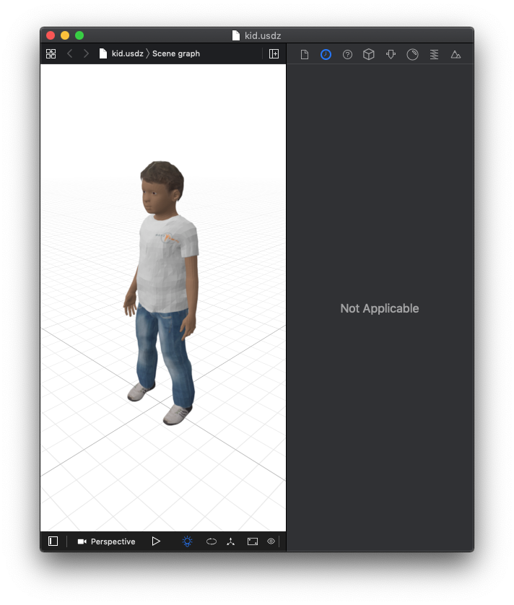Toggle the local axes icon
The width and height of the screenshot is (514, 605).
231,541
